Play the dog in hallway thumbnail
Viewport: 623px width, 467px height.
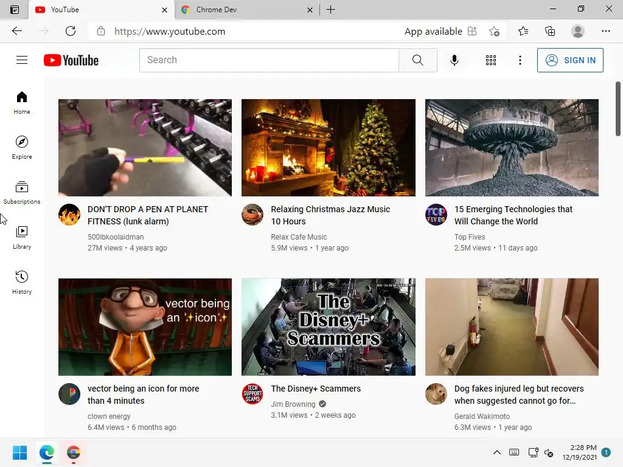coord(512,327)
